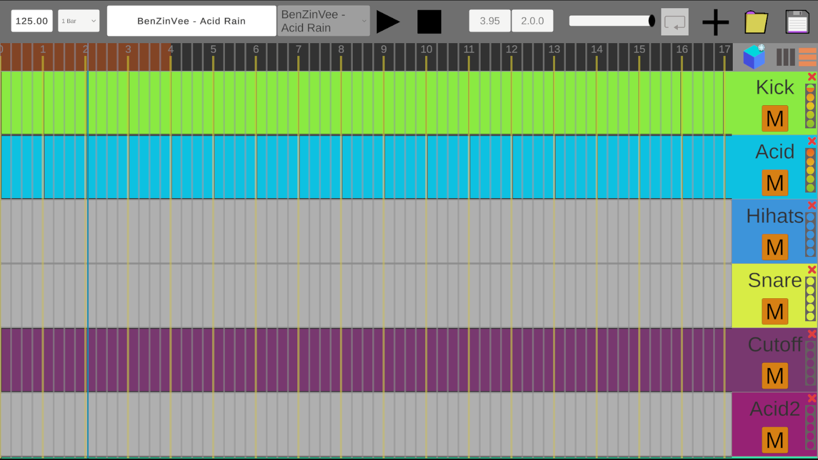Image resolution: width=818 pixels, height=460 pixels.
Task: Select the Acid2 track name label
Action: 775,409
